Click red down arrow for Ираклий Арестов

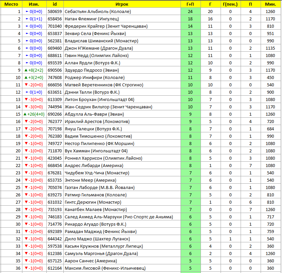coord(26,121)
